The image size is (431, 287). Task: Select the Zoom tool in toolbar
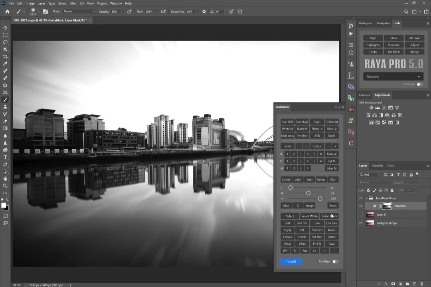coord(5,186)
